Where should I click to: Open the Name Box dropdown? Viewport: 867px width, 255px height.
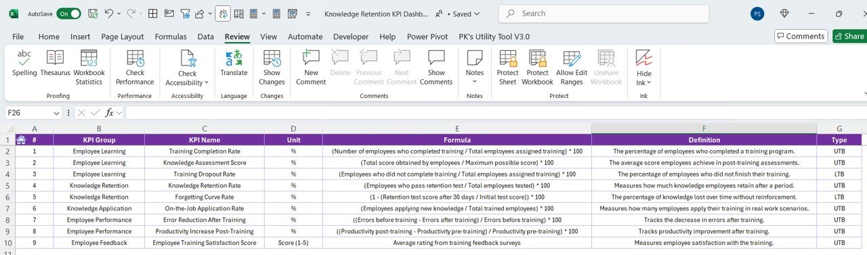[56, 113]
